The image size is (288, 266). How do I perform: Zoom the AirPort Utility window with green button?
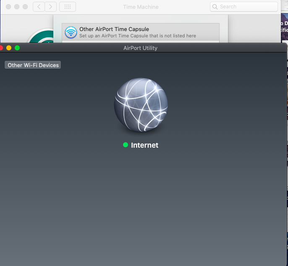pos(17,48)
